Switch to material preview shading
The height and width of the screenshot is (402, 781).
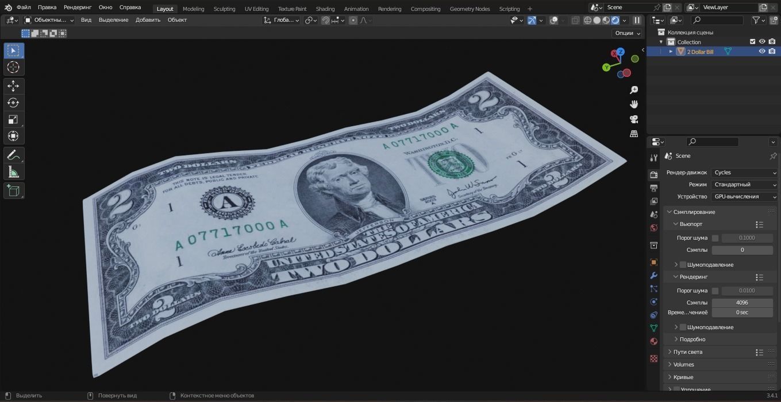point(606,20)
